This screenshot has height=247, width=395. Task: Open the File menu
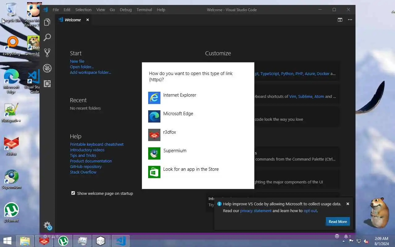[x=56, y=10]
